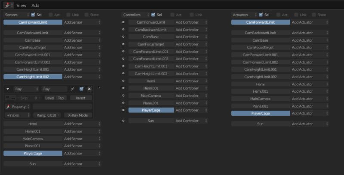Click link socket beside CamFocusTarget controller
This screenshot has height=175, width=344.
click(123, 44)
